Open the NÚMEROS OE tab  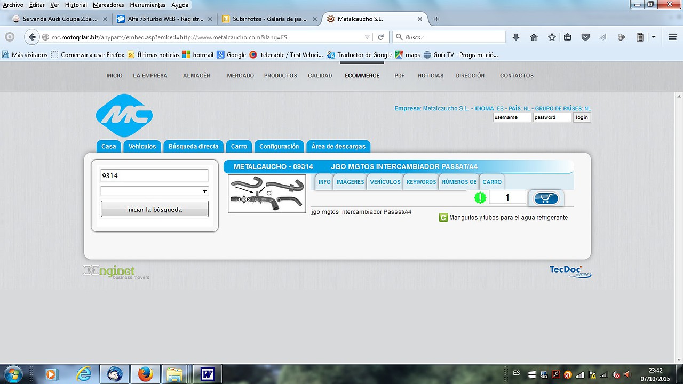tap(459, 182)
